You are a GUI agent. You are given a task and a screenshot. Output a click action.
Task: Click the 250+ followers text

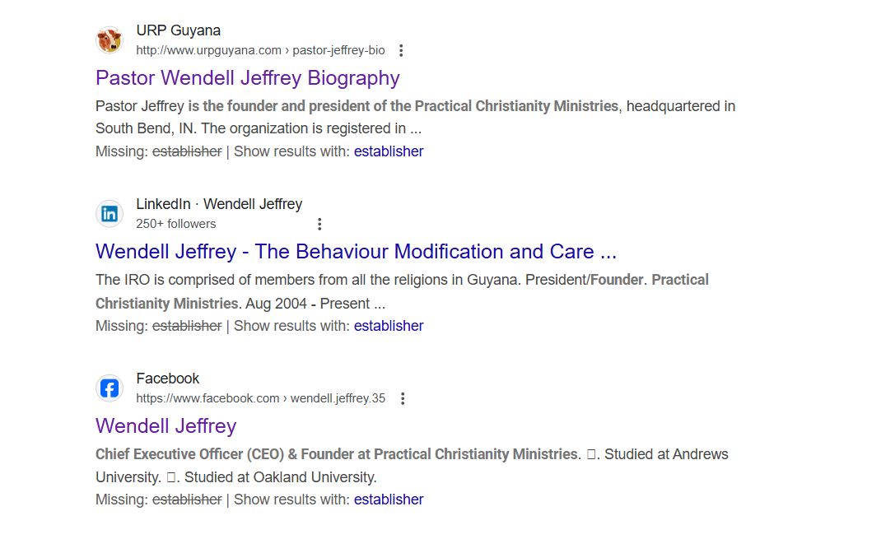176,224
